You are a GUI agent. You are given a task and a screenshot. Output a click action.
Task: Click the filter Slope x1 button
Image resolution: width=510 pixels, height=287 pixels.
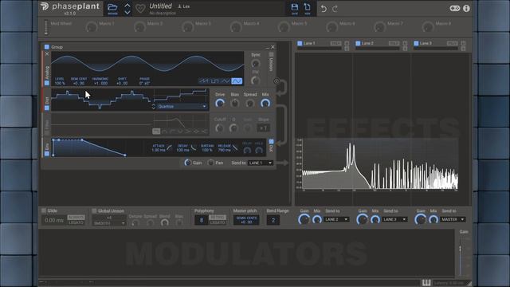pyautogui.click(x=263, y=128)
